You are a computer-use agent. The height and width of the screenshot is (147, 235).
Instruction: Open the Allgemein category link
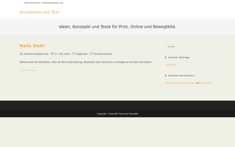point(82,54)
